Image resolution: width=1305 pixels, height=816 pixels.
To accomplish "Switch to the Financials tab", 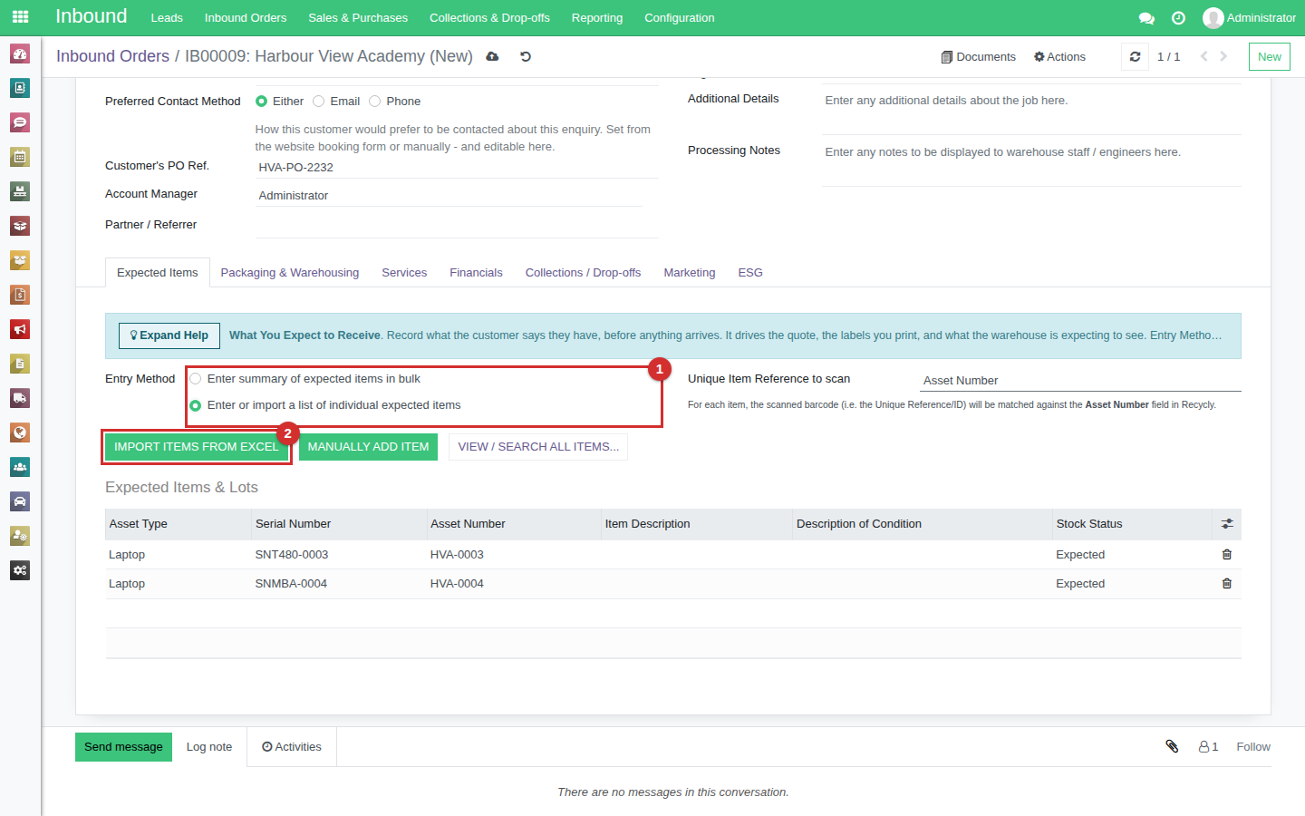I will (476, 273).
